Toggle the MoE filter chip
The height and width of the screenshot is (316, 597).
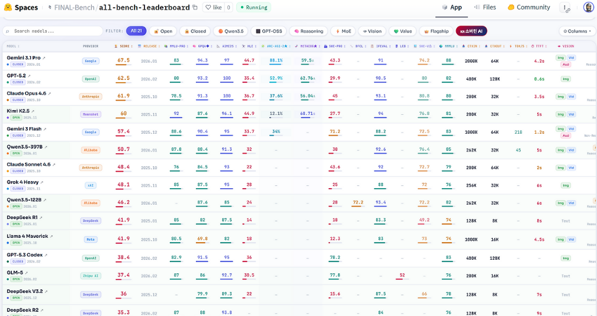(343, 31)
